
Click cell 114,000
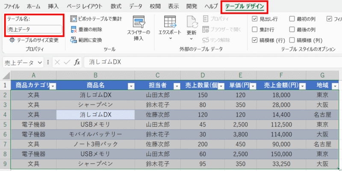pyautogui.click(x=281, y=134)
